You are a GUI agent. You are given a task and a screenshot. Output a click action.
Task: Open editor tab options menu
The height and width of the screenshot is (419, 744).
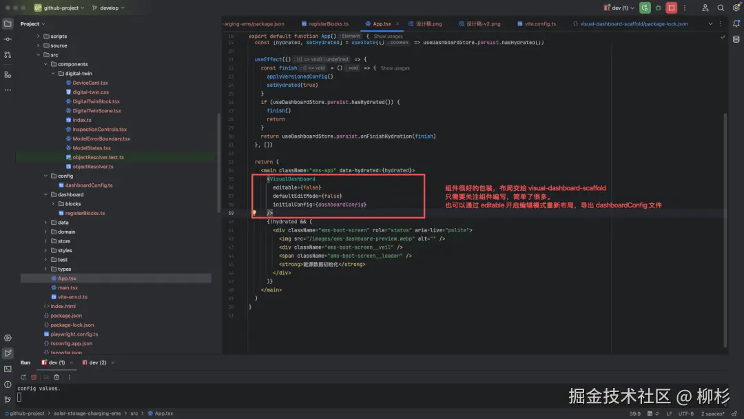(721, 23)
